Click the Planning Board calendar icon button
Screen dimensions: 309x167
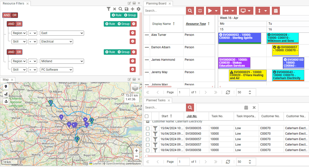tap(276, 11)
